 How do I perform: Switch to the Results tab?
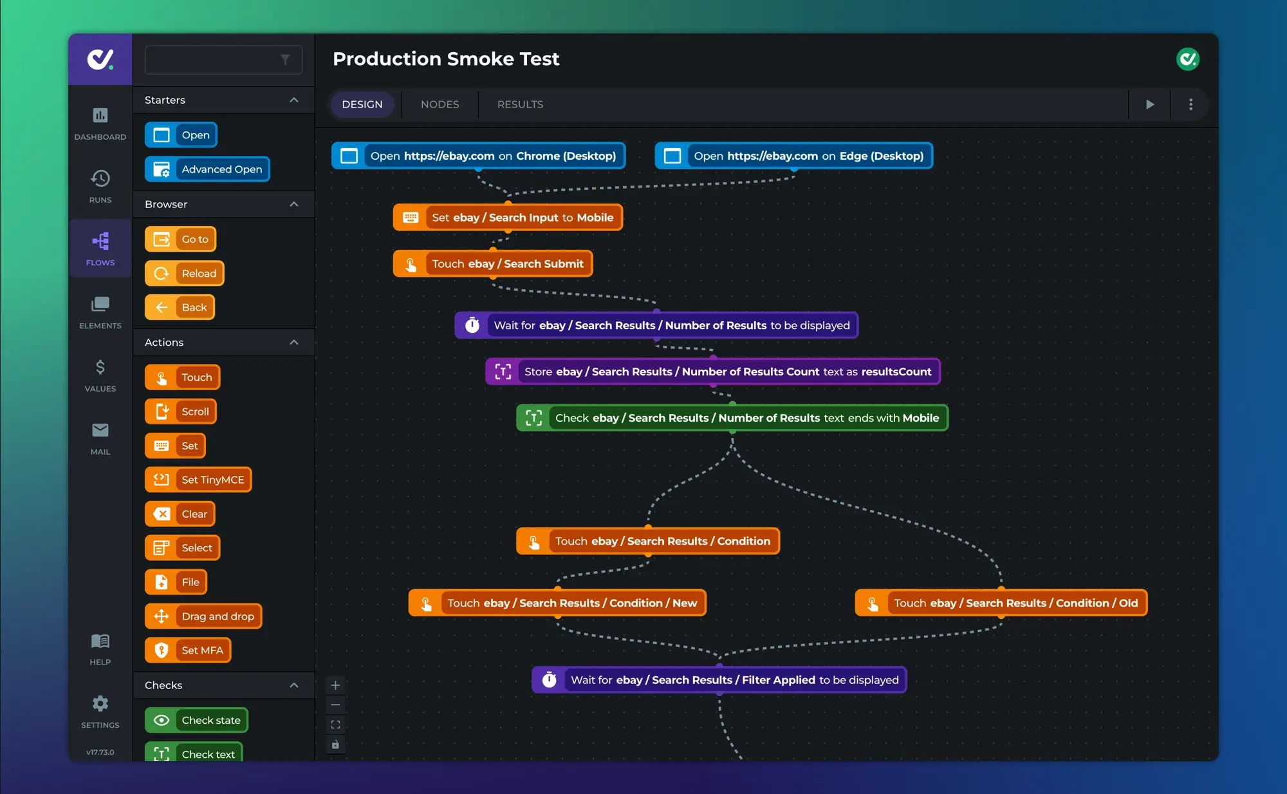click(520, 104)
